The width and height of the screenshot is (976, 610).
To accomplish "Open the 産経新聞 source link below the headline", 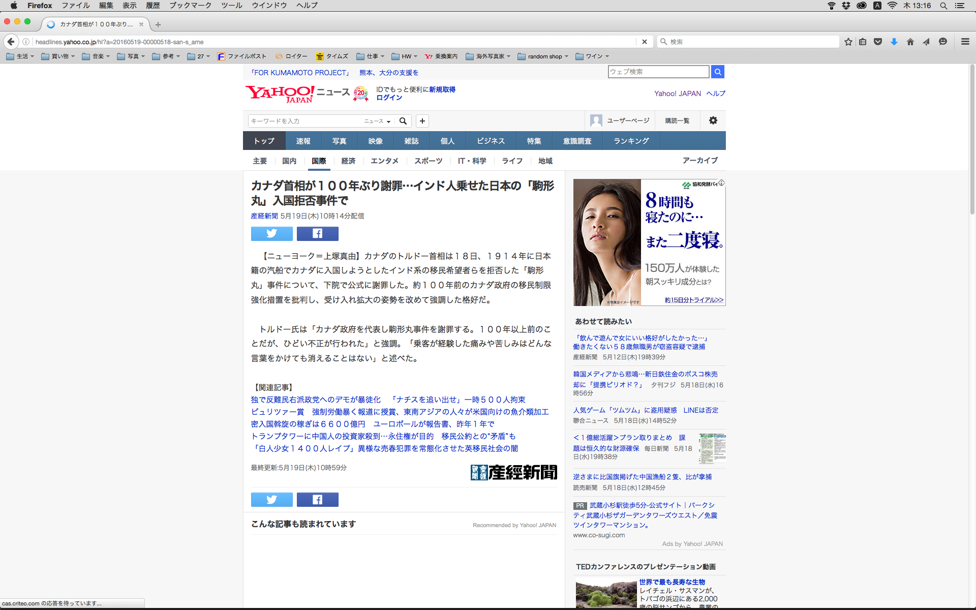I will click(x=264, y=216).
